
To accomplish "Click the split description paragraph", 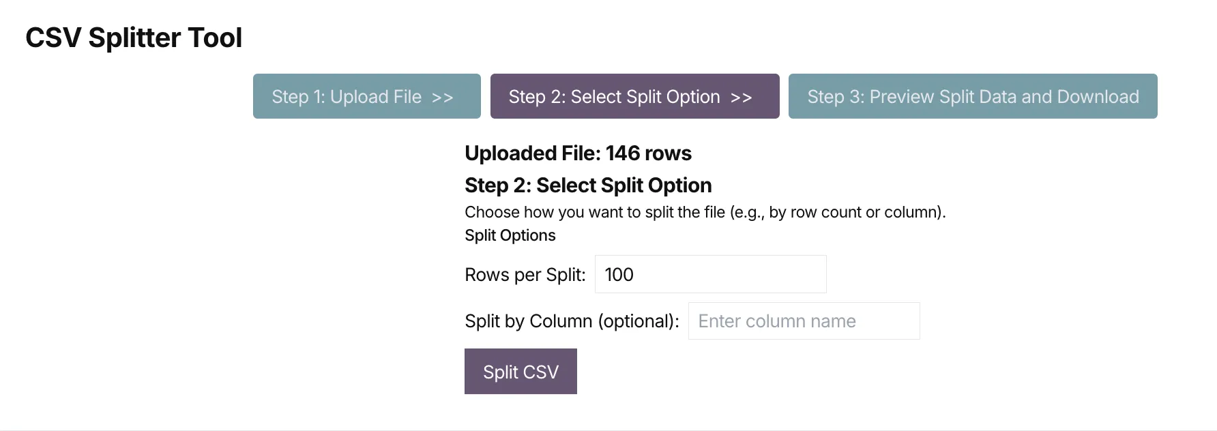I will tap(705, 212).
